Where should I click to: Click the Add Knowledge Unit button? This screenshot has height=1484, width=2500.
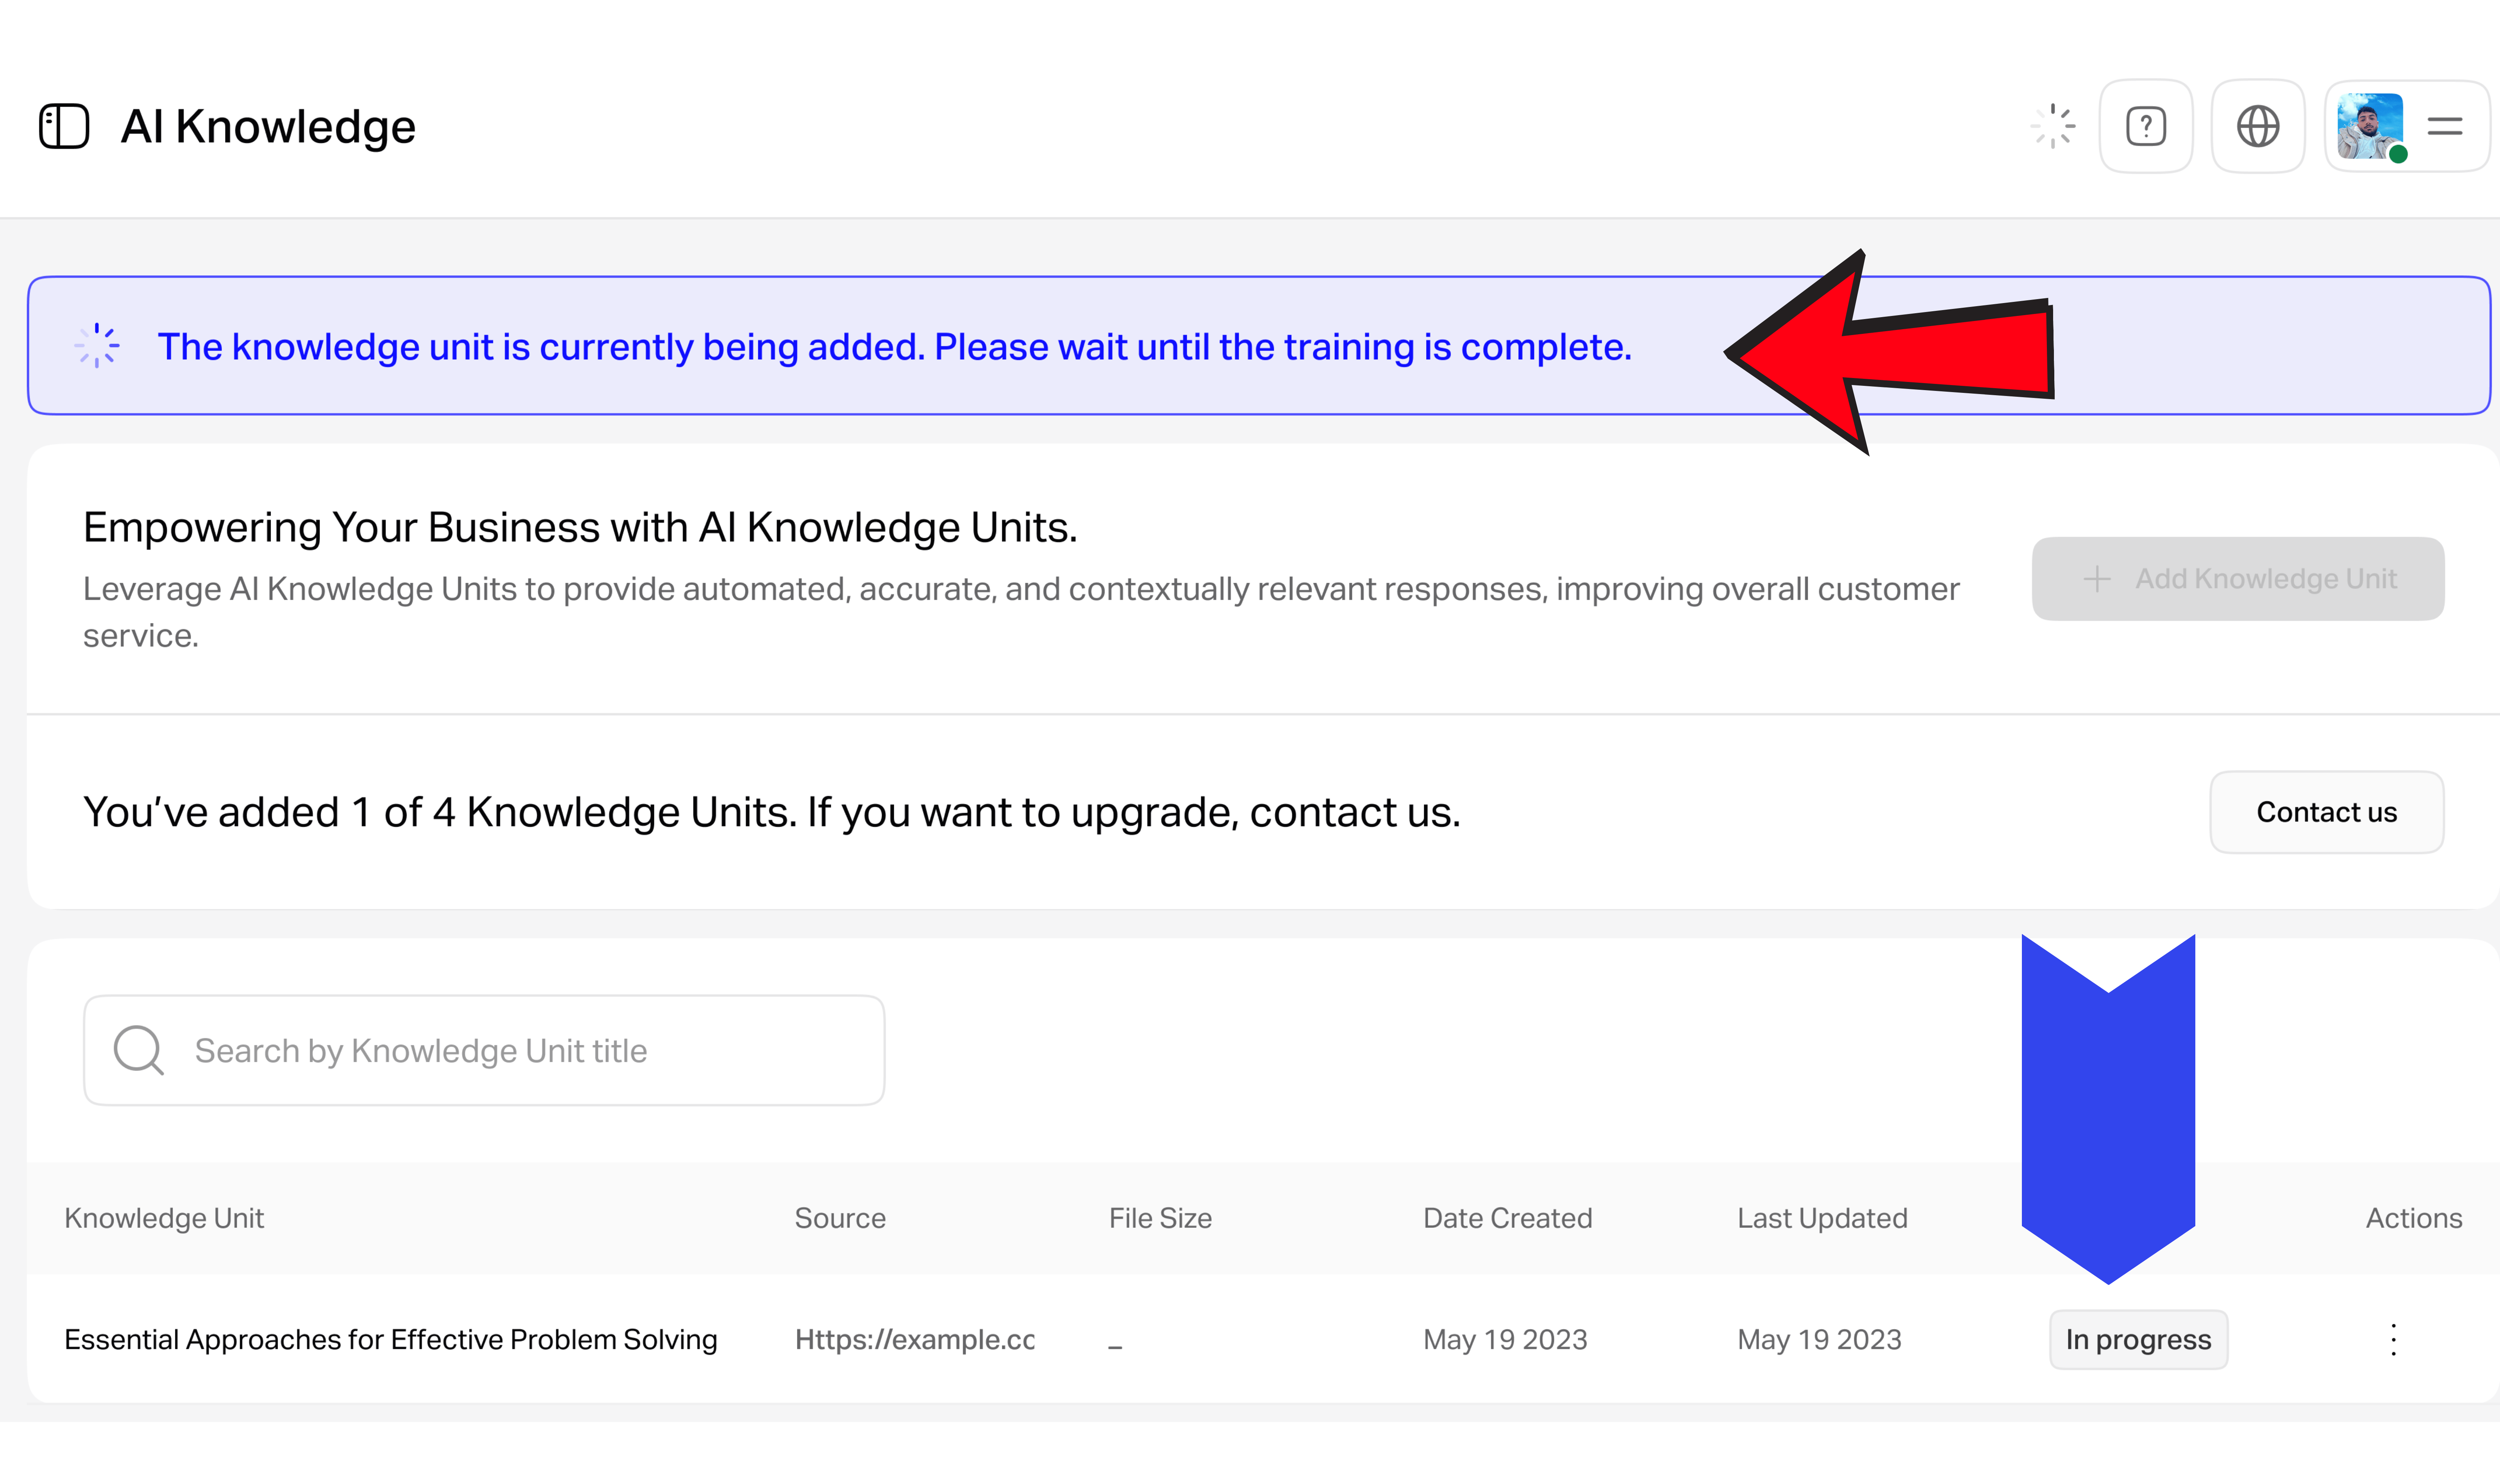click(2238, 579)
